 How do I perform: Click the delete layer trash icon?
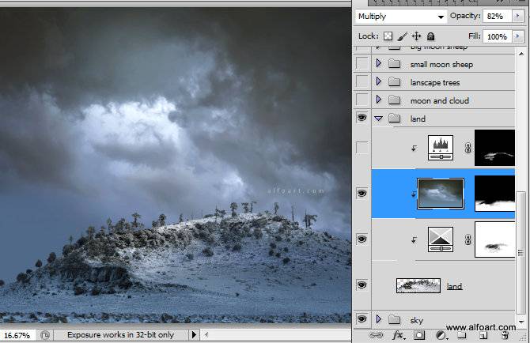pos(505,335)
